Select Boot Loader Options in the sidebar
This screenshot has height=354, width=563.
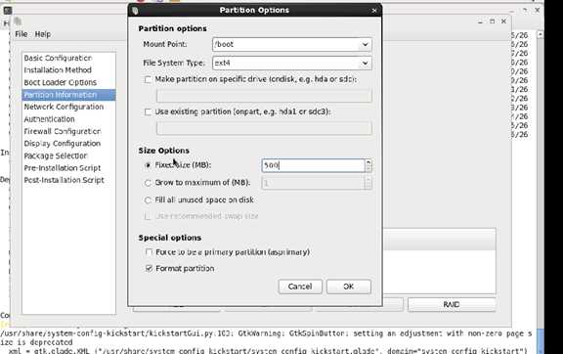pyautogui.click(x=60, y=82)
